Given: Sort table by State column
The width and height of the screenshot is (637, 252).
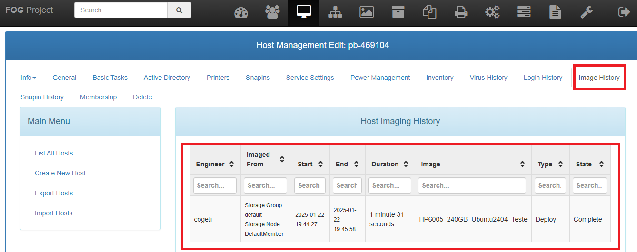Looking at the screenshot, I should point(588,164).
